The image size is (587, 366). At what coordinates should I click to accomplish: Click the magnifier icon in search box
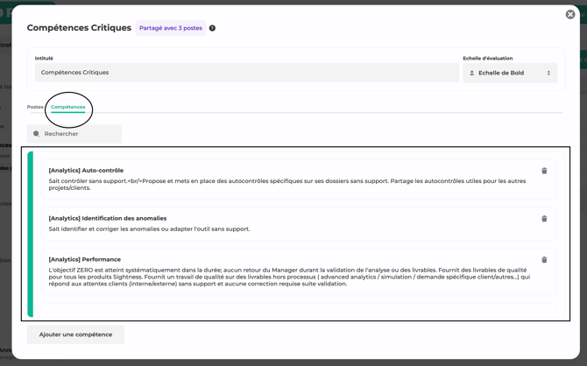click(x=37, y=134)
